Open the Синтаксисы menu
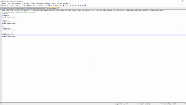The width and height of the screenshot is (186, 105). click(x=26, y=3)
